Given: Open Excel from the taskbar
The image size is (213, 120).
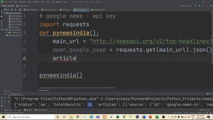Looking at the screenshot, I should tap(157, 117).
